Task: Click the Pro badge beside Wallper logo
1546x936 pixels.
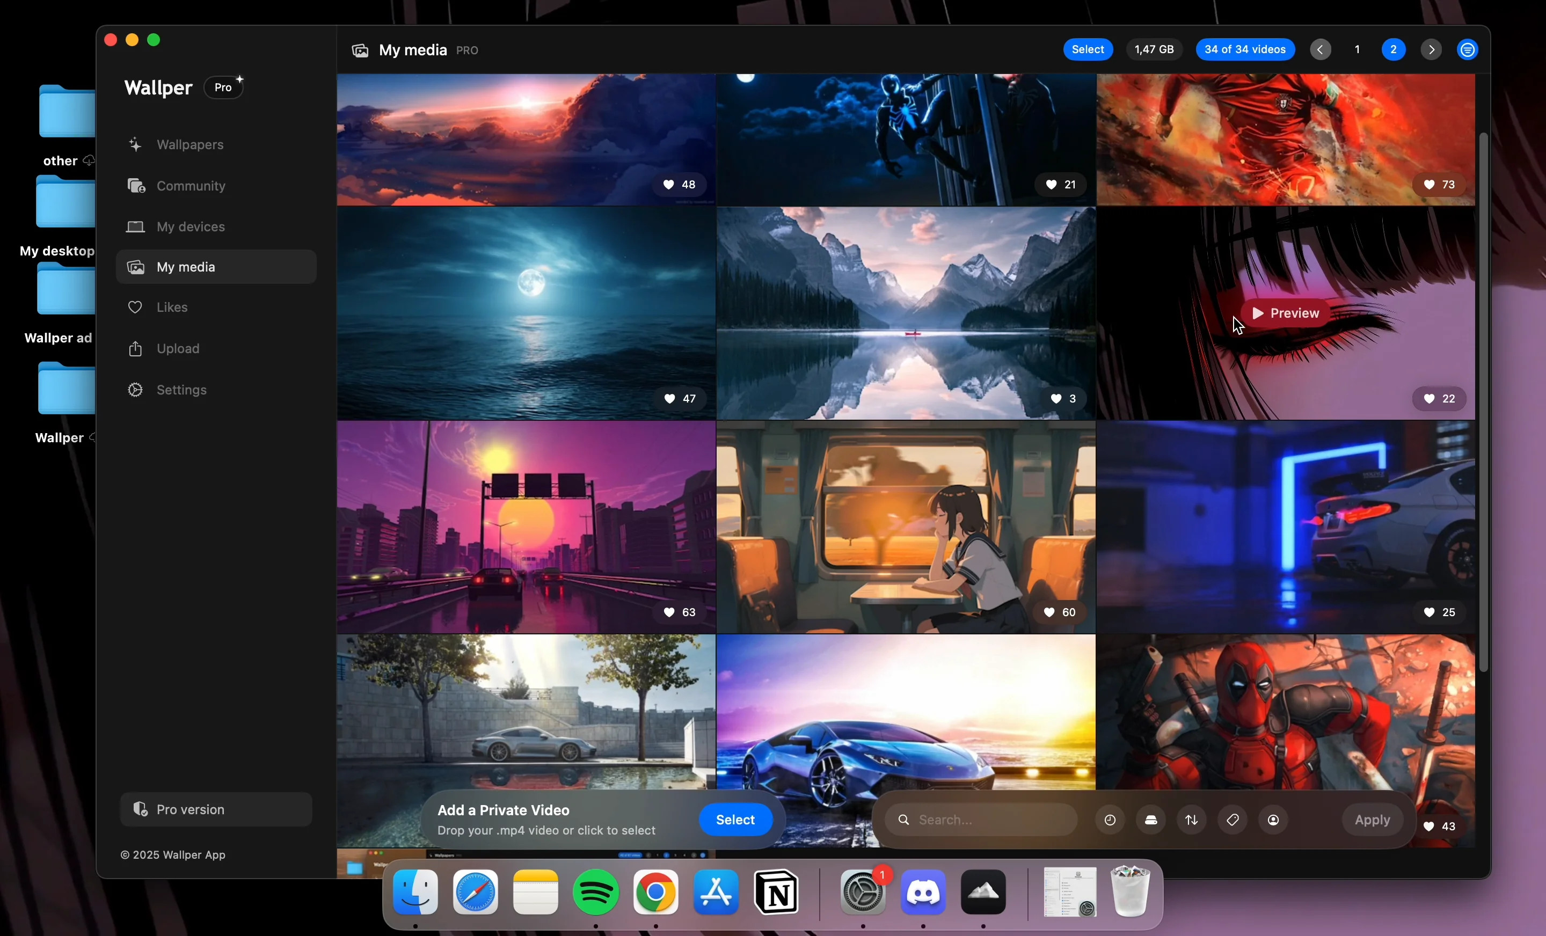Action: pyautogui.click(x=223, y=87)
